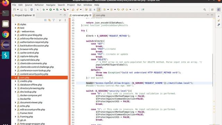The image size is (222, 125).
Task: Click the Open Terminal toolbar icon
Action: [x=32, y=10]
